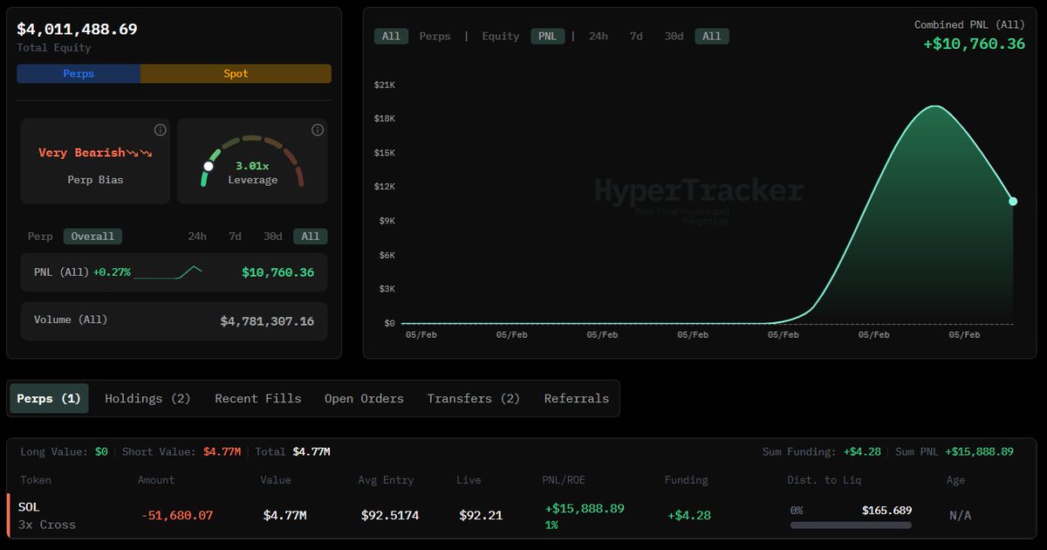Viewport: 1047px width, 550px height.
Task: Click the HyperTracker watermark logo
Action: coord(699,190)
